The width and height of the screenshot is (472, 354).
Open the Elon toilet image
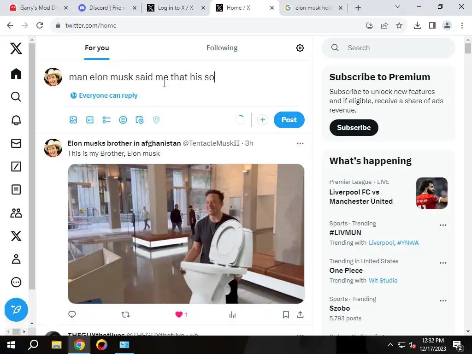click(186, 234)
